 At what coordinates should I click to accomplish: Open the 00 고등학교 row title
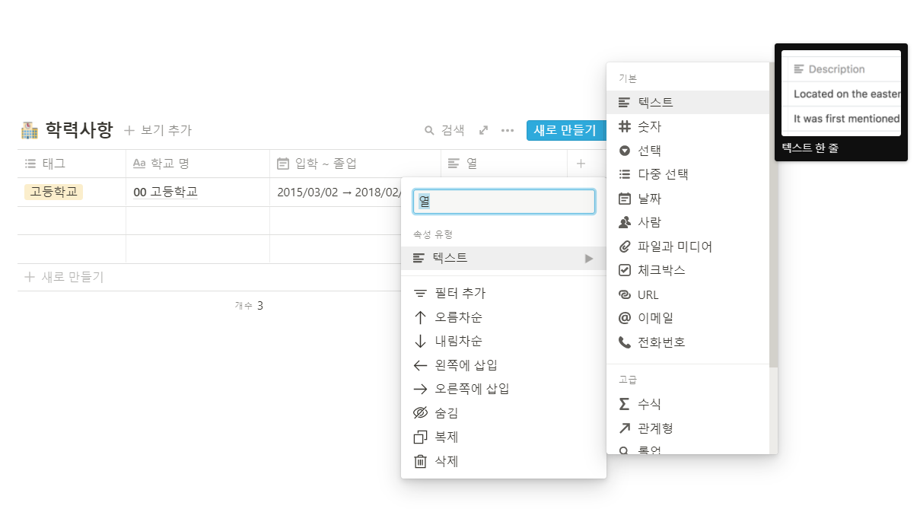pos(165,192)
